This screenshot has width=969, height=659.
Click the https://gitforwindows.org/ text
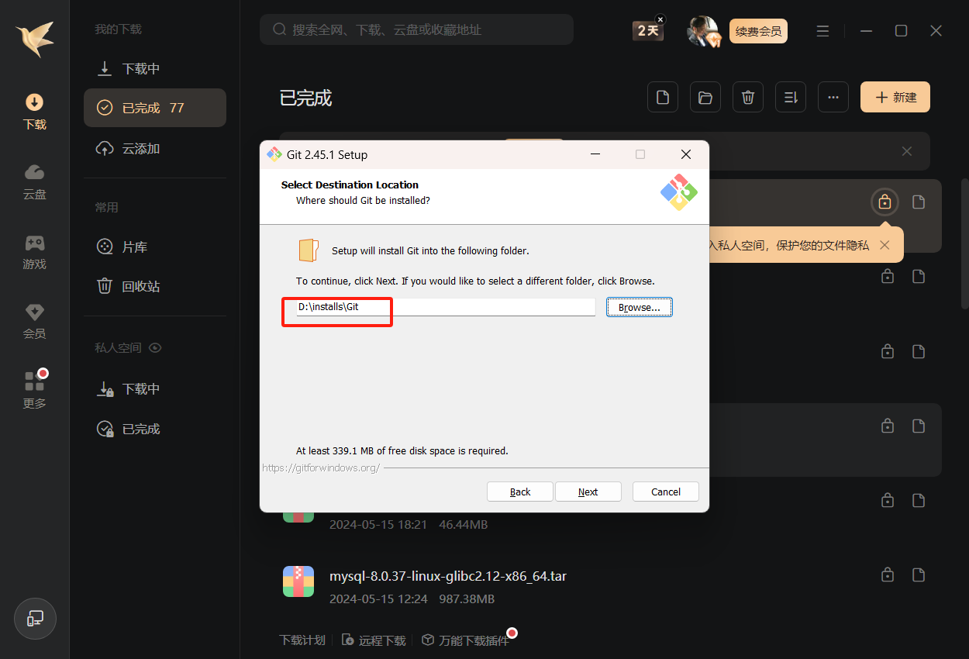pos(321,468)
